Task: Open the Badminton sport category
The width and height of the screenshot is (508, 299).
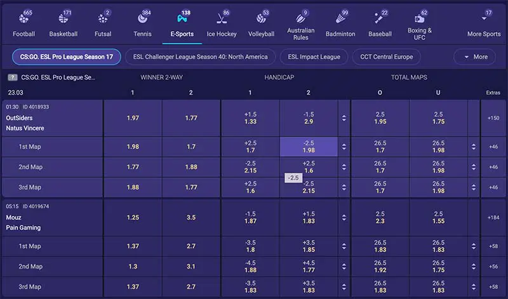Action: coord(340,24)
